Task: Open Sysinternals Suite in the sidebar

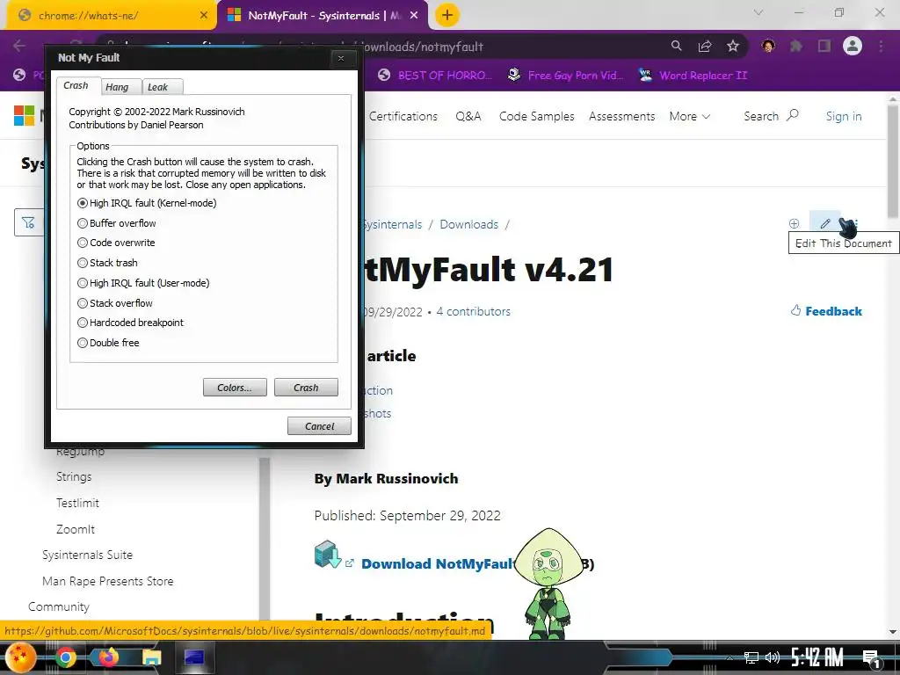Action: 87,555
